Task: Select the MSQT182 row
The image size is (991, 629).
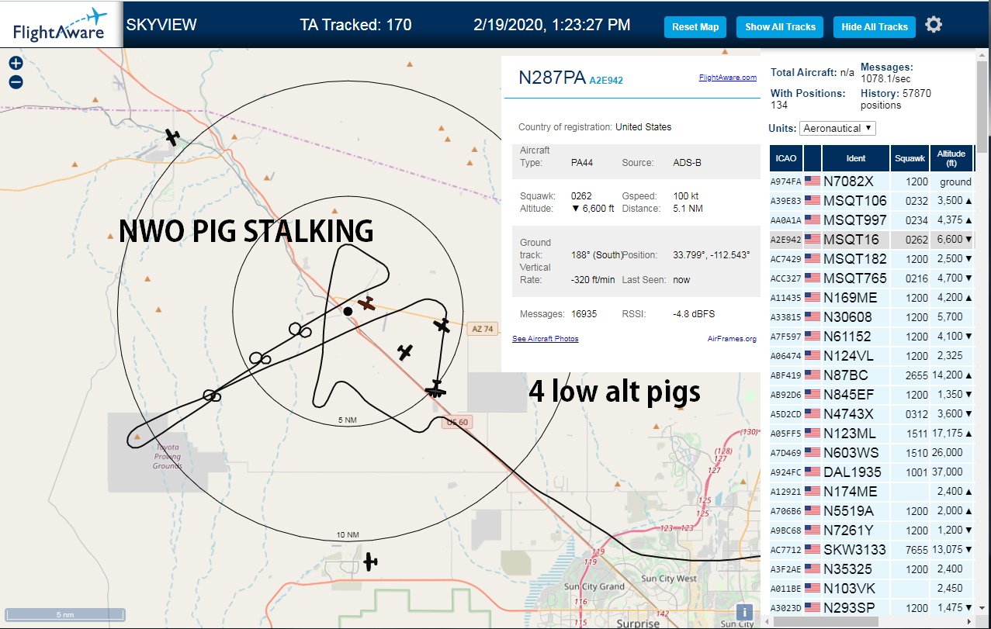Action: (871, 259)
